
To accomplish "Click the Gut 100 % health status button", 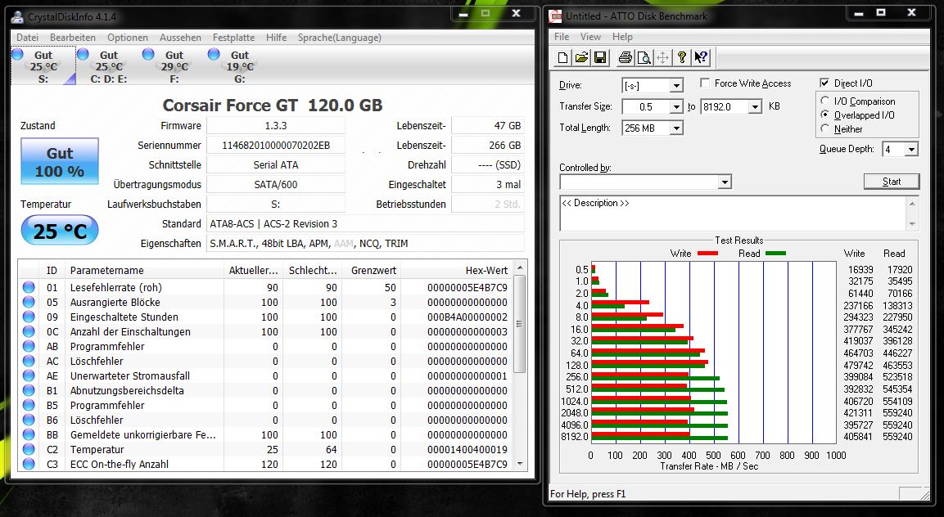I will coord(60,161).
